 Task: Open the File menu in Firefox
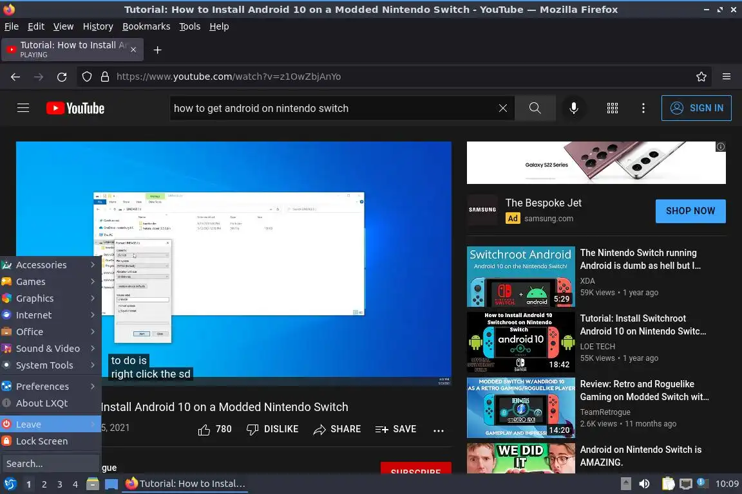pos(12,26)
